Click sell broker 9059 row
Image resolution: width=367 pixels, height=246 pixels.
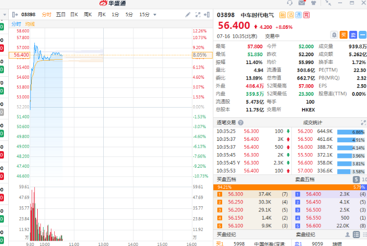(x=329, y=244)
